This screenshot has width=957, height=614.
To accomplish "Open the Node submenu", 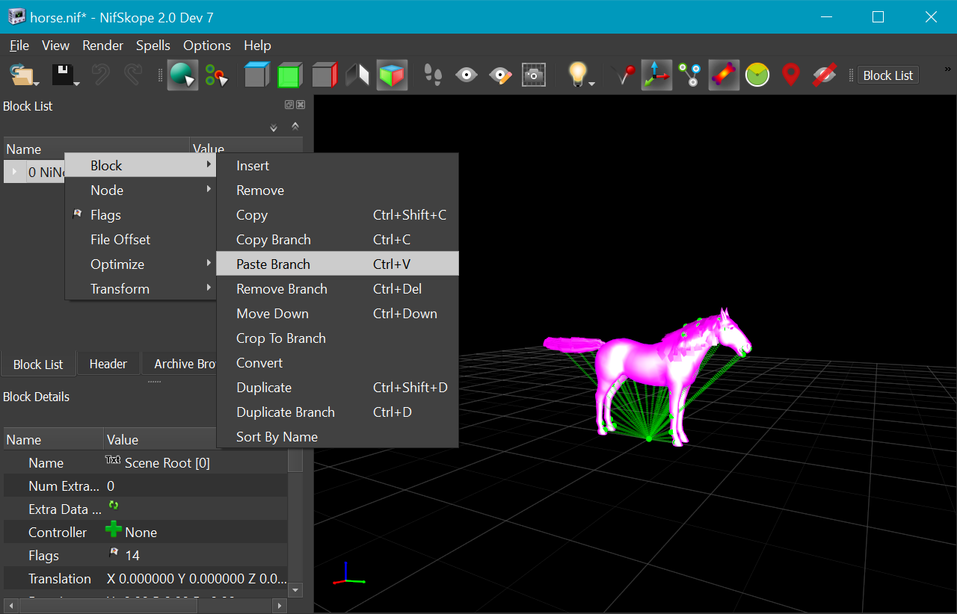I will click(x=141, y=190).
